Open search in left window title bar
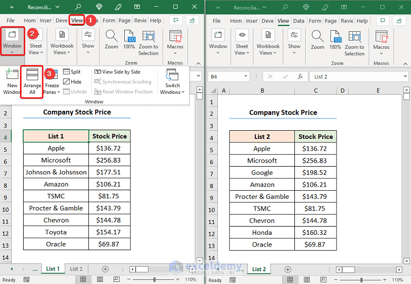 click(x=78, y=7)
